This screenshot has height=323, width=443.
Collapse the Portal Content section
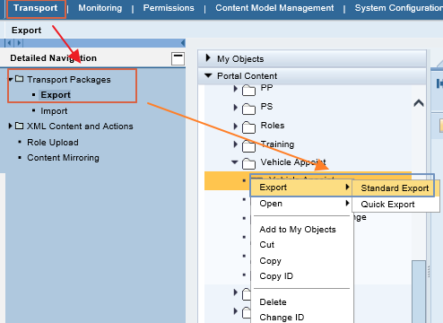[208, 75]
